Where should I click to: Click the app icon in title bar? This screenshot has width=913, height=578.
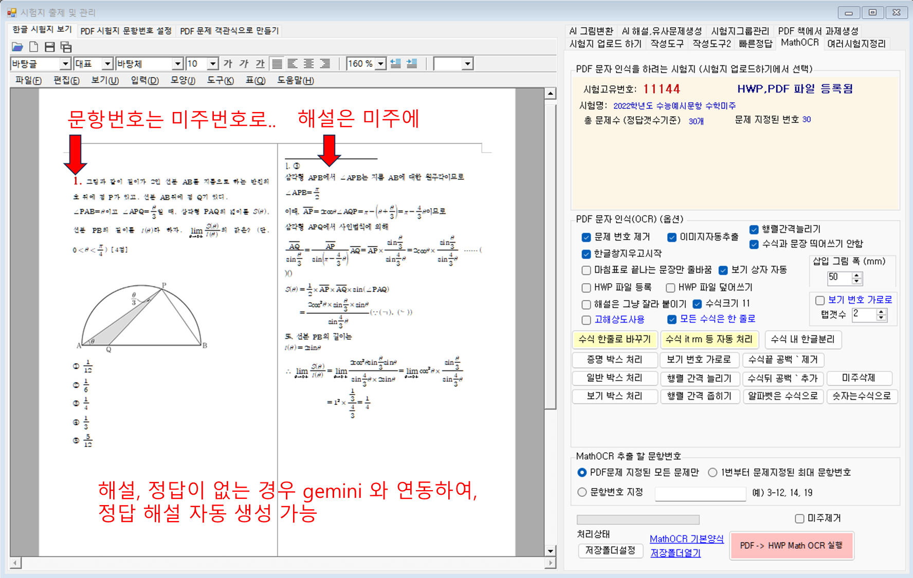pyautogui.click(x=12, y=12)
